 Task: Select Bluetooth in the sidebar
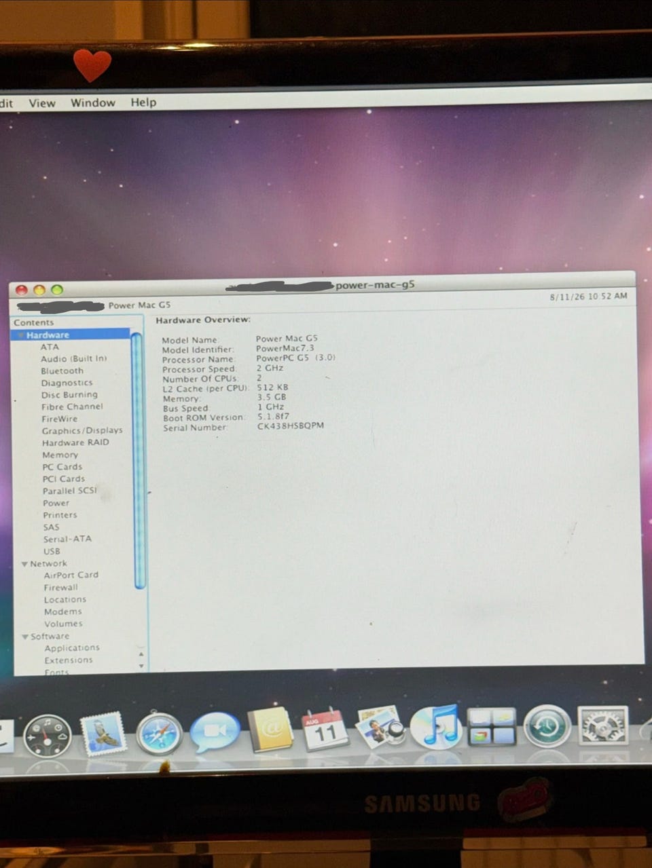62,371
